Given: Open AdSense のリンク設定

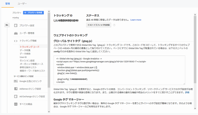Looking at the screenshot, I should click(x=30, y=89).
